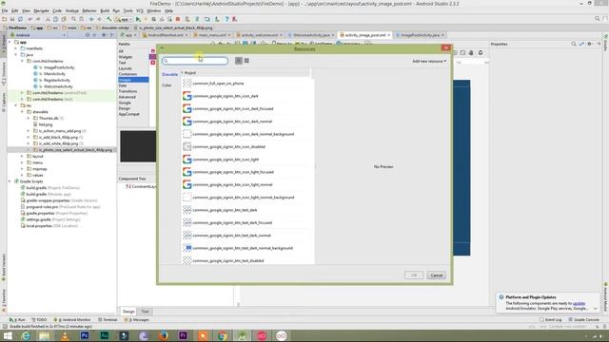Collapse the java folder in project tree
This screenshot has height=342, width=609.
click(16, 55)
